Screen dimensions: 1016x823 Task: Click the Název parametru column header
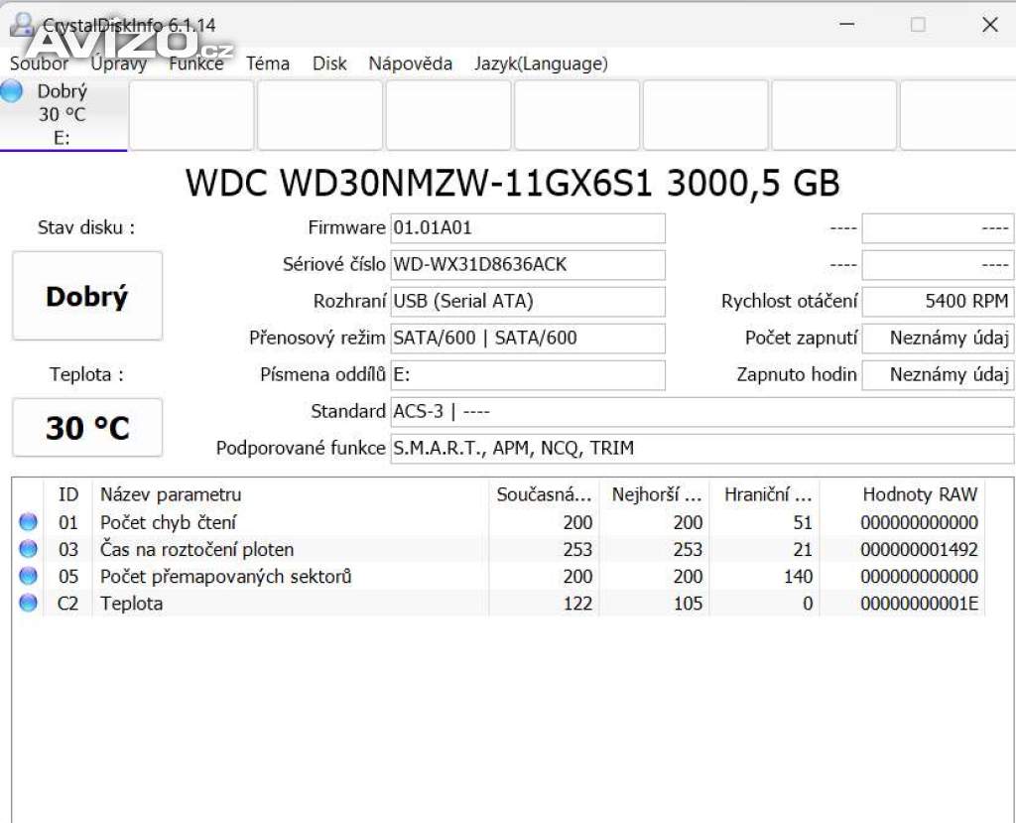tap(291, 494)
